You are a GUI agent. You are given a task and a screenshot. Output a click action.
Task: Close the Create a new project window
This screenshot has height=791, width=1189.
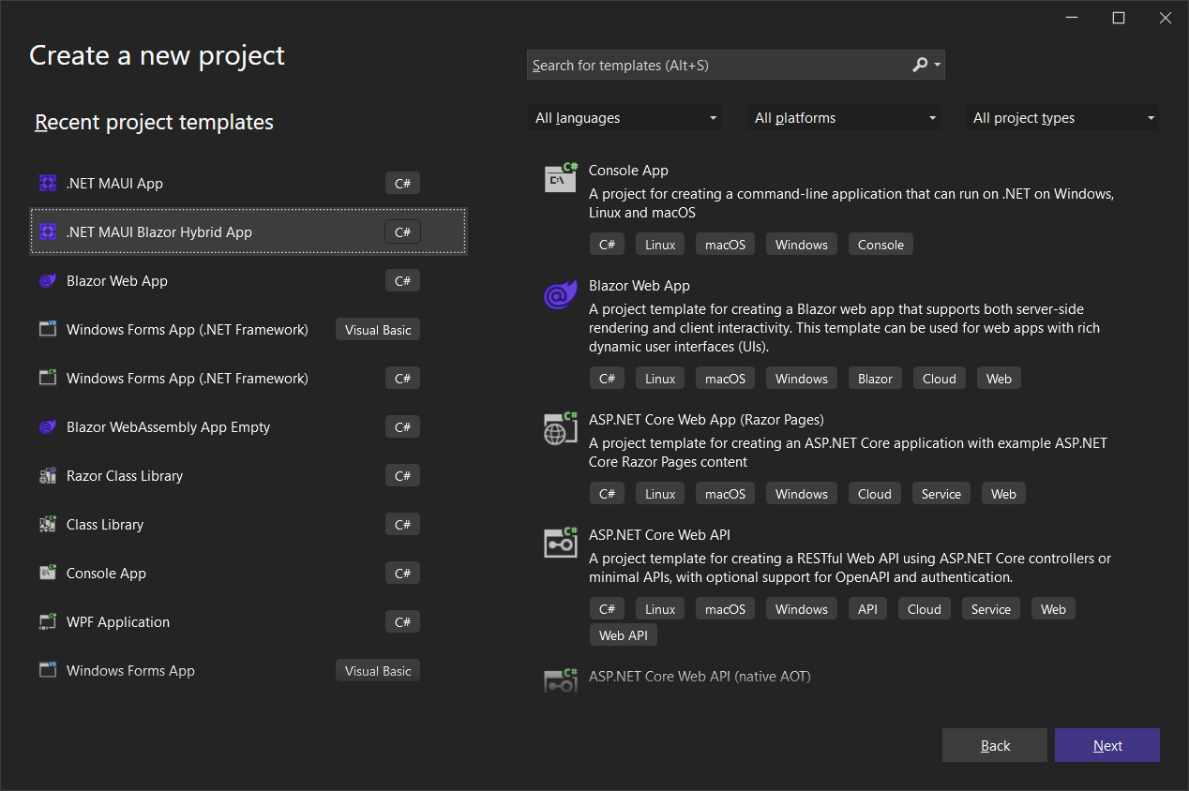[1165, 18]
